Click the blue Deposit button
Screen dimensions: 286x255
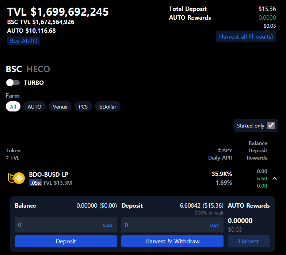click(x=66, y=241)
